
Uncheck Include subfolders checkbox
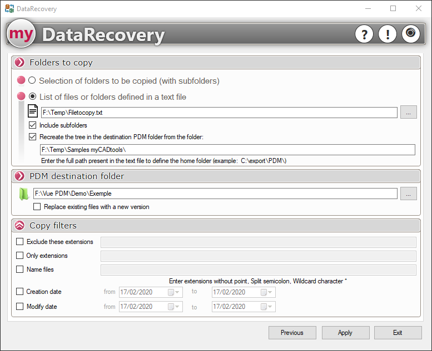click(32, 125)
